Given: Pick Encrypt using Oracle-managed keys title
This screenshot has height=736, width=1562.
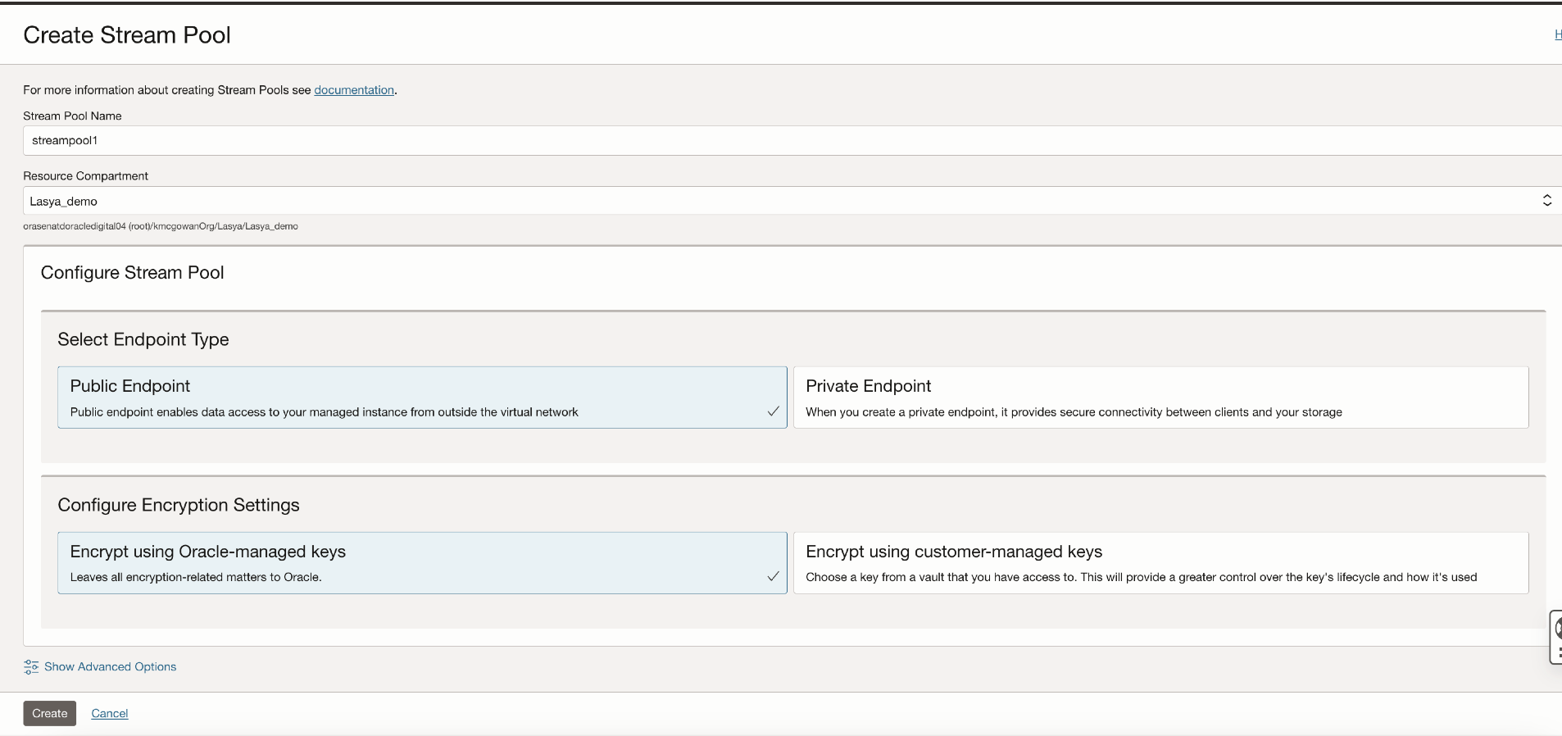Looking at the screenshot, I should click(208, 552).
